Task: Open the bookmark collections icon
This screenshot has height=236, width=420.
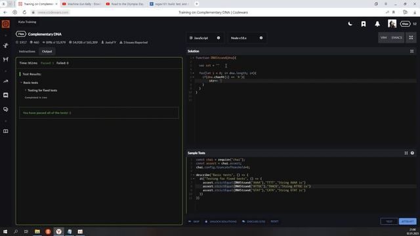Action: point(364,24)
